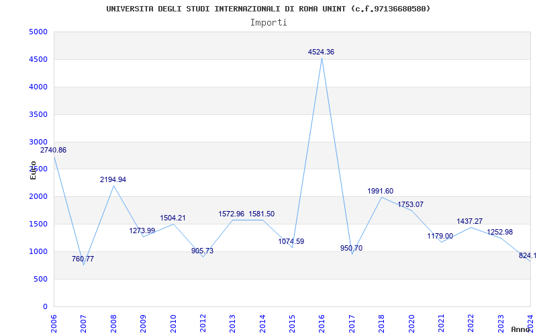This screenshot has width=537, height=336.
Task: Click the x-axis year 2021
Action: click(441, 324)
